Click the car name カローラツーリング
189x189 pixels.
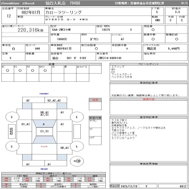[x=64, y=12]
